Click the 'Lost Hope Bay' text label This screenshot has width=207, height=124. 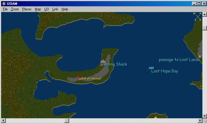[165, 71]
